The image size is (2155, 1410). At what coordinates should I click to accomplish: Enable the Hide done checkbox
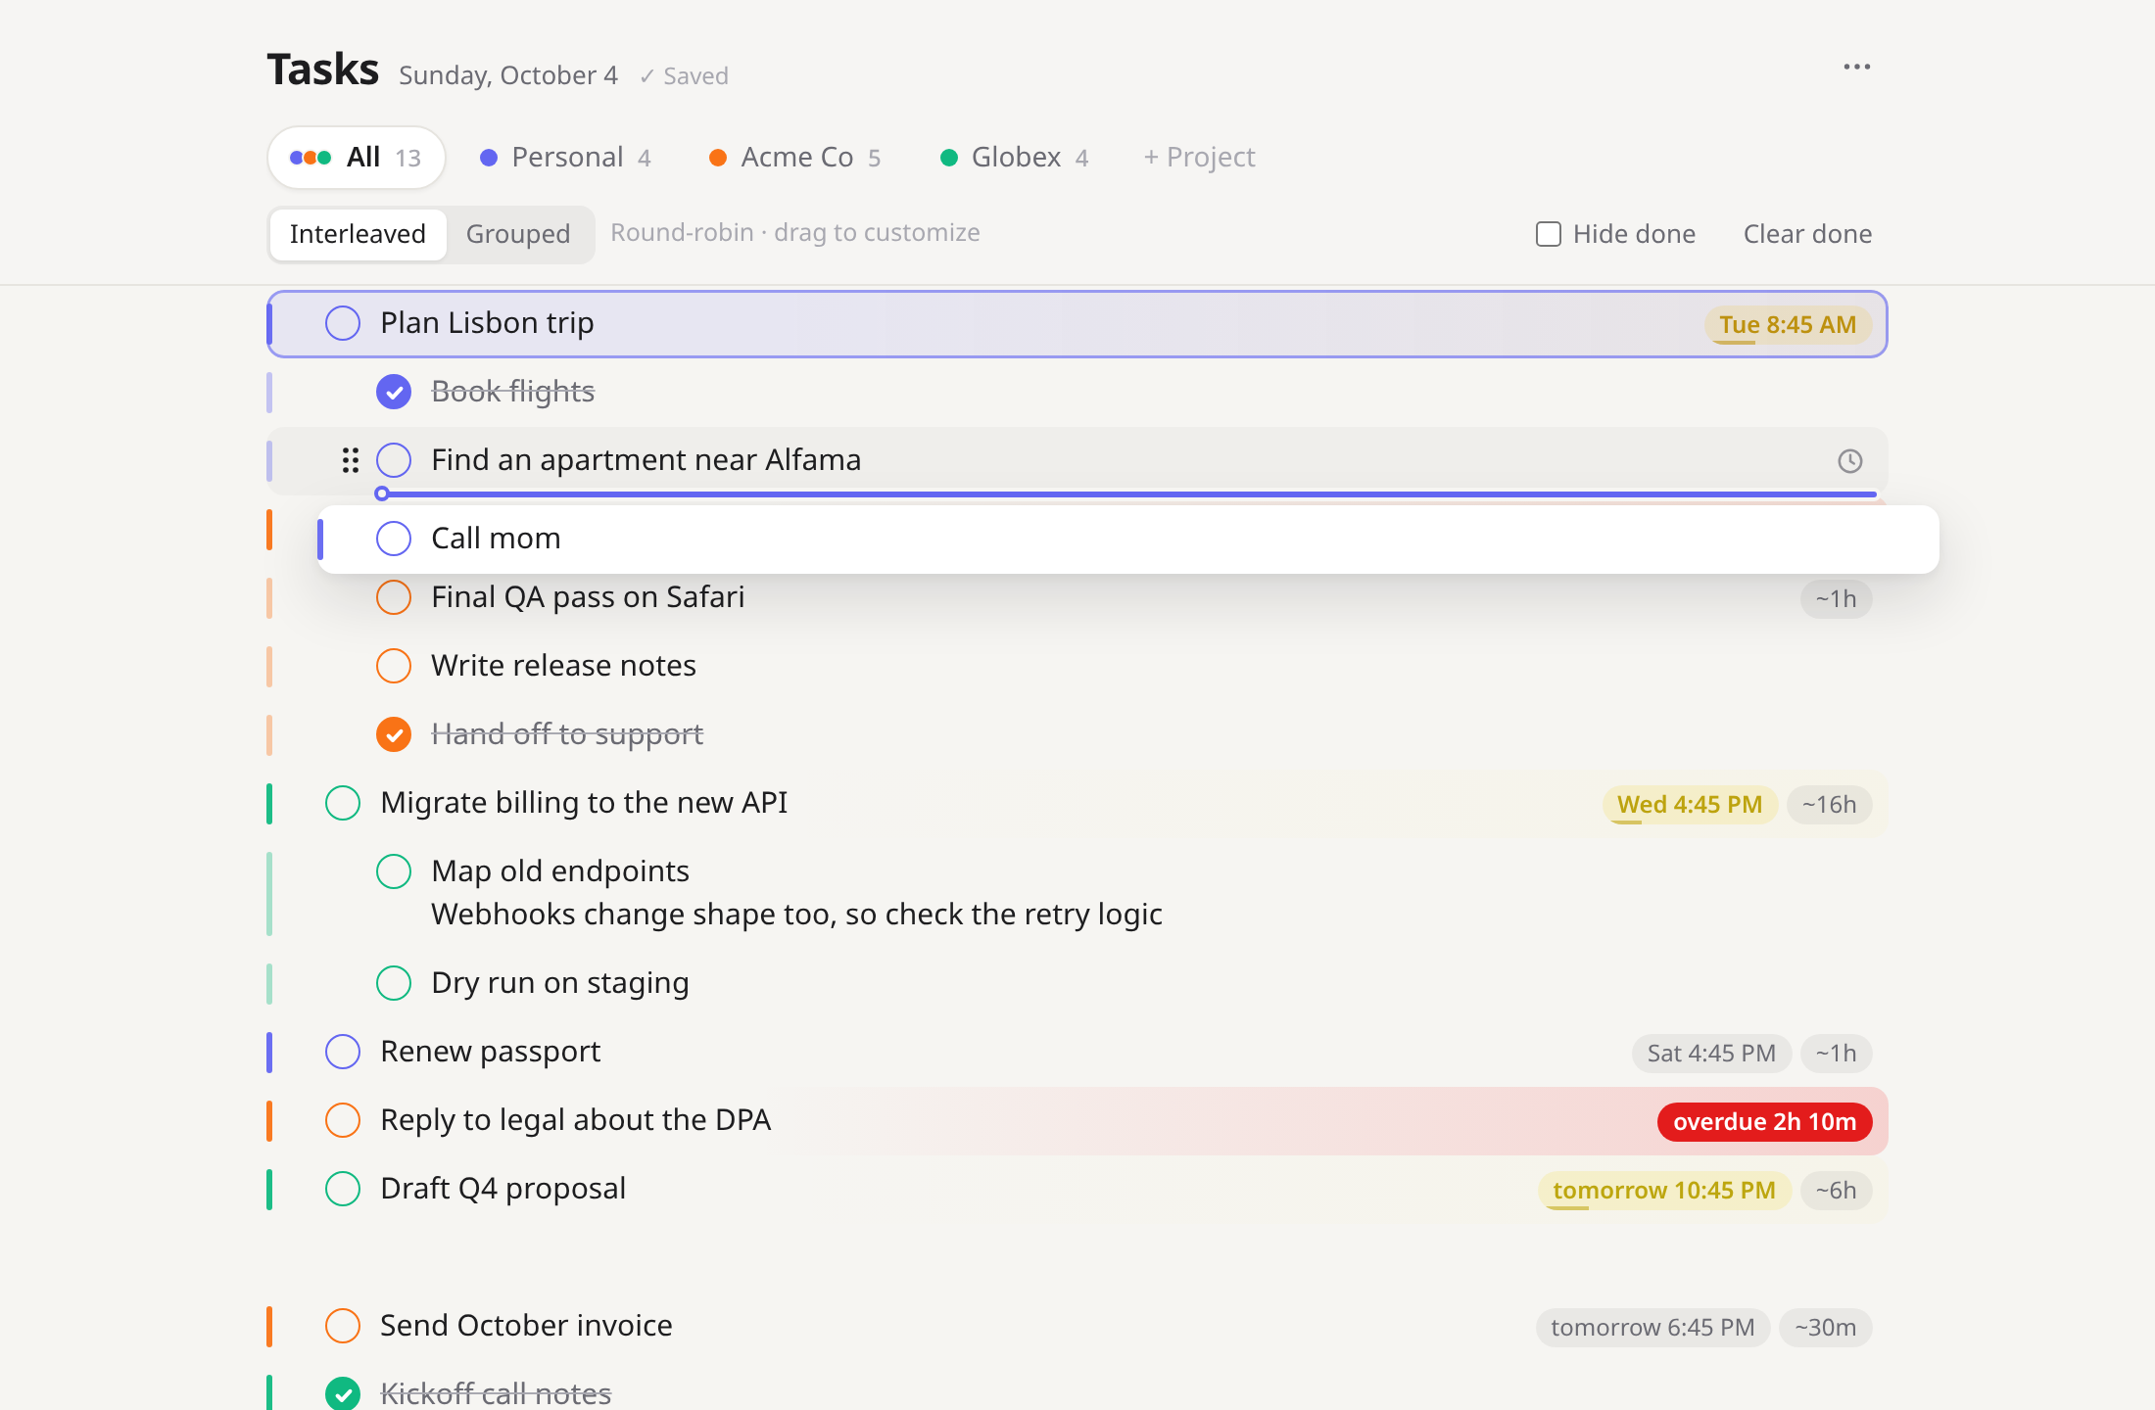click(1549, 234)
